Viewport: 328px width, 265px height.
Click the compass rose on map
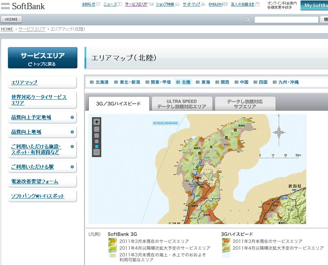(279, 132)
